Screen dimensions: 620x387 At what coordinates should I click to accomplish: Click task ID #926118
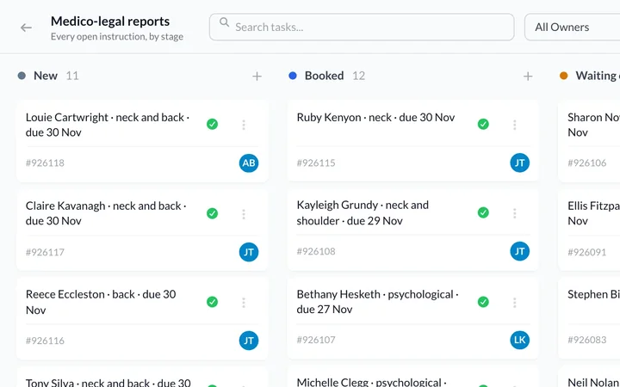(45, 163)
